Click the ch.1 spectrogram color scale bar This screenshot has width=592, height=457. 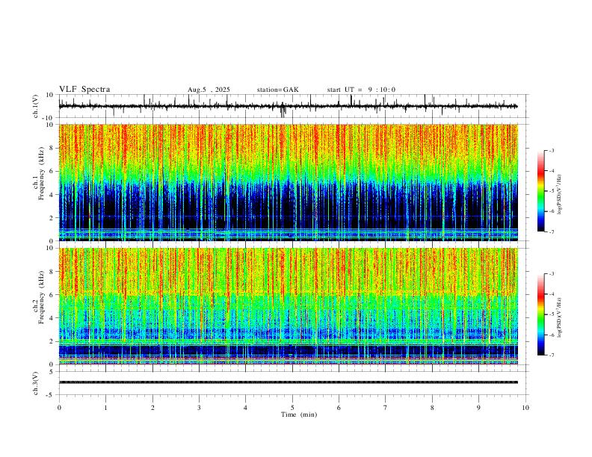(x=540, y=191)
